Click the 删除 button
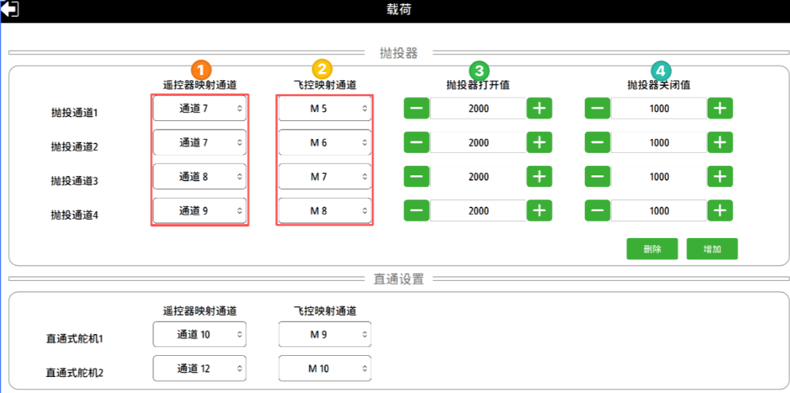 651,249
